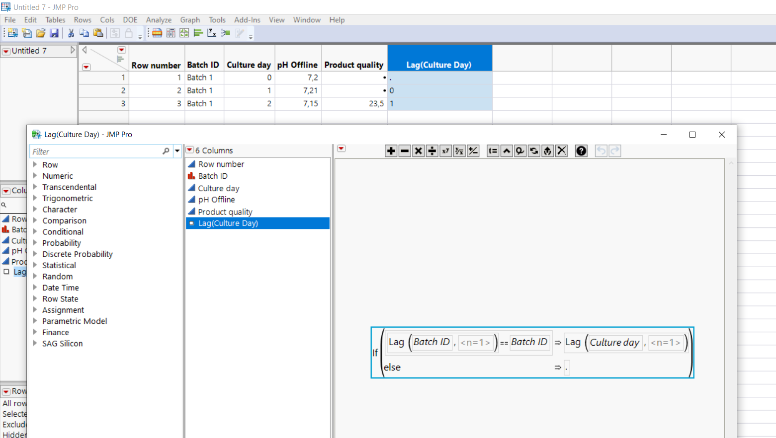
Task: Select Product quality in the column list
Action: (224, 212)
